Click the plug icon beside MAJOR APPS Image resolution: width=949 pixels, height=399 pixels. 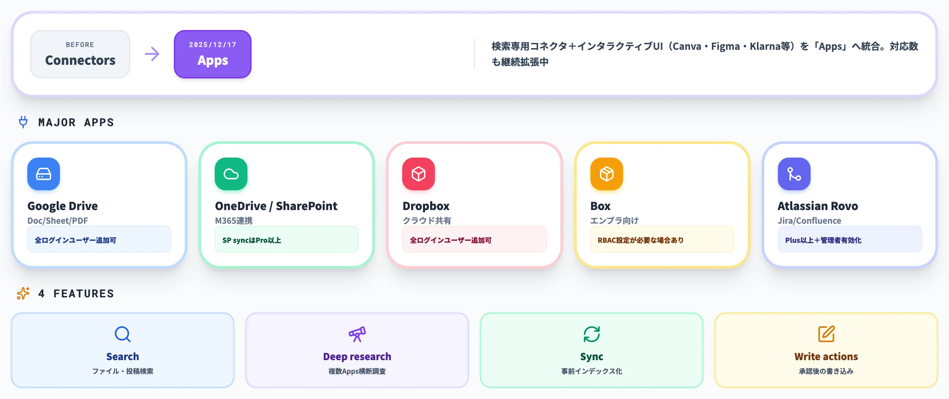[23, 122]
